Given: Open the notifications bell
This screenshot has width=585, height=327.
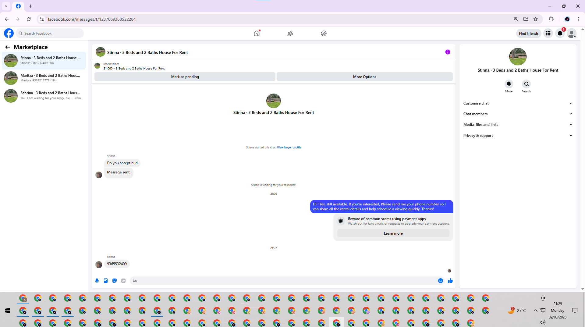Looking at the screenshot, I should coord(560,33).
